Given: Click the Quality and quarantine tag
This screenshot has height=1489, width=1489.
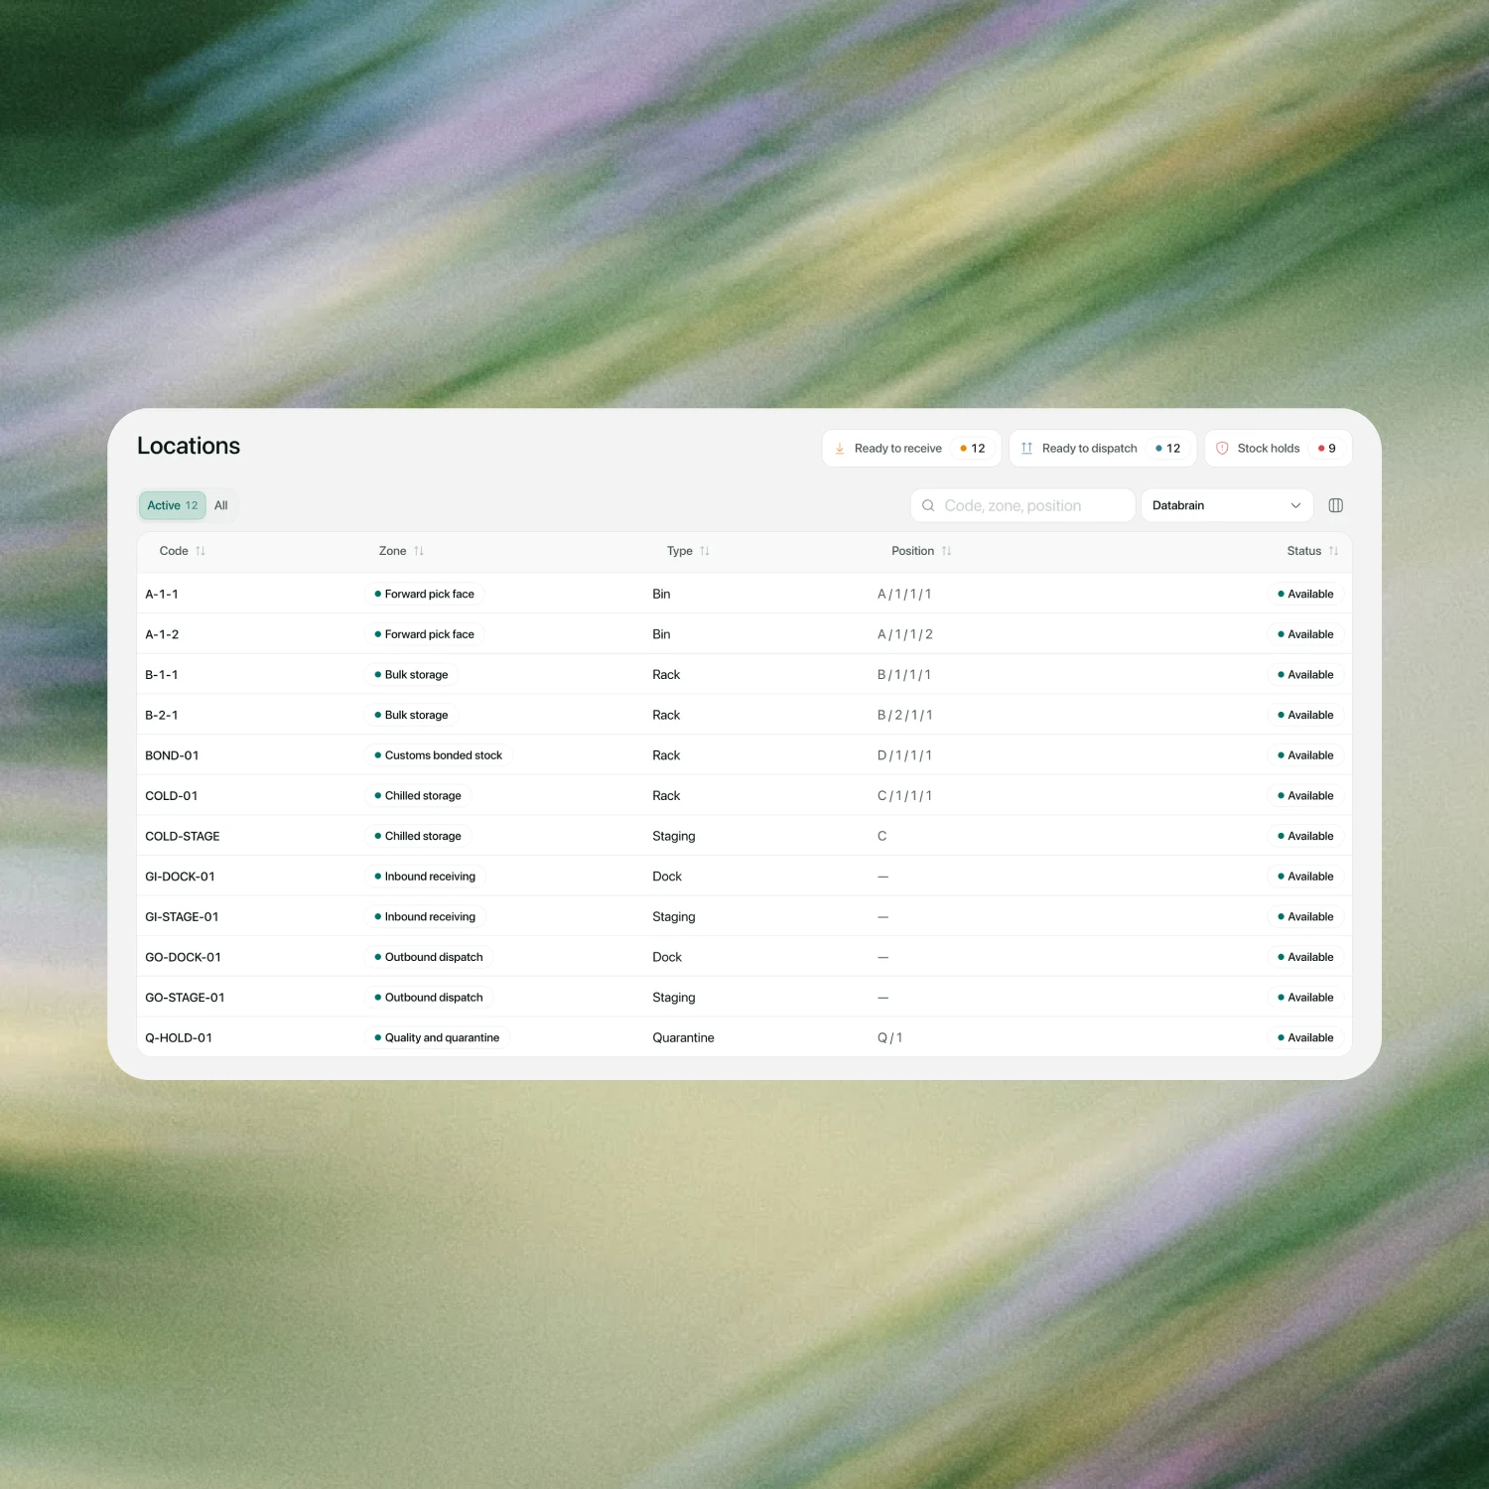Looking at the screenshot, I should click(437, 1037).
